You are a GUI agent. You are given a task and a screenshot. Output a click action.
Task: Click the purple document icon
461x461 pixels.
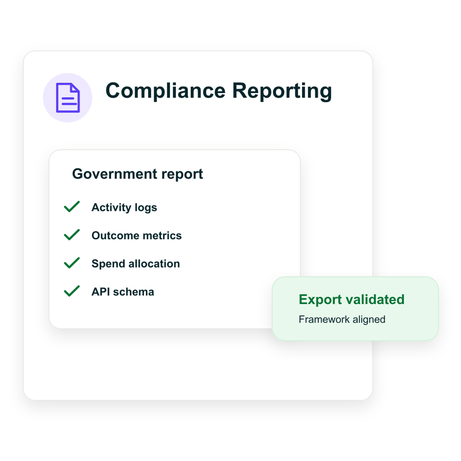point(68,98)
